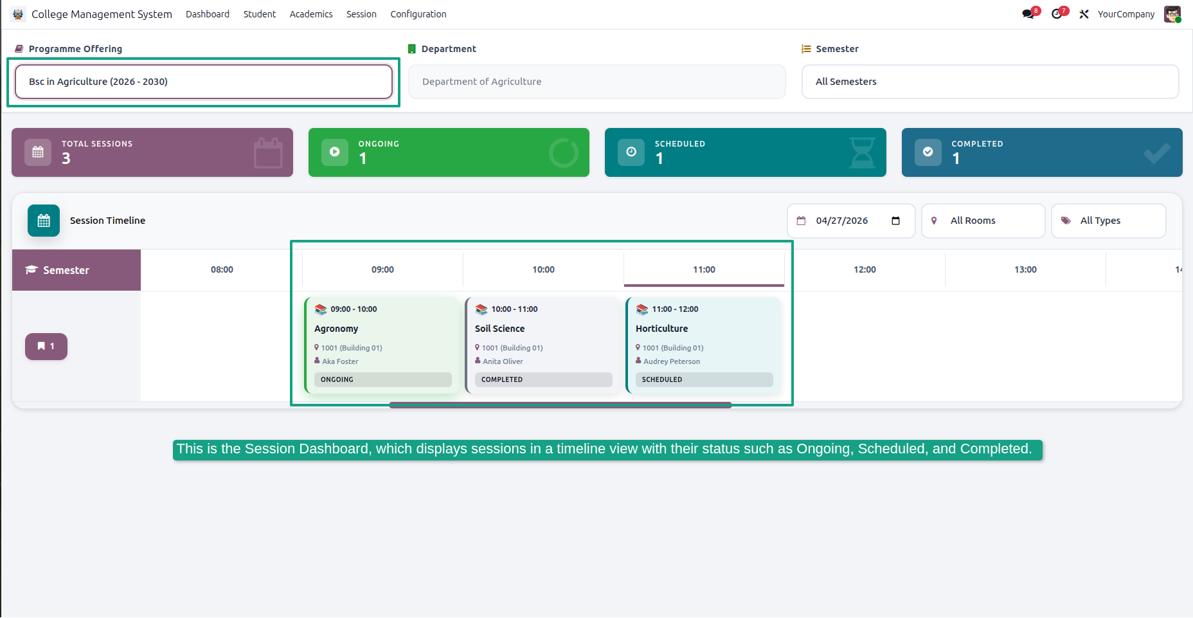Viewport: 1193px width, 618px height.
Task: Open the All Types filter
Action: coord(1108,221)
